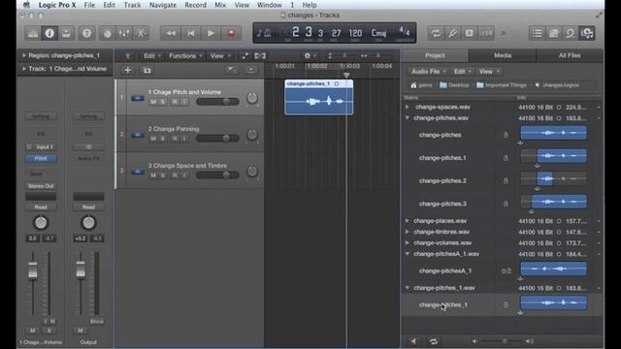Open the Audio File dropdown menu
Screen dimensions: 621x349
tap(429, 72)
